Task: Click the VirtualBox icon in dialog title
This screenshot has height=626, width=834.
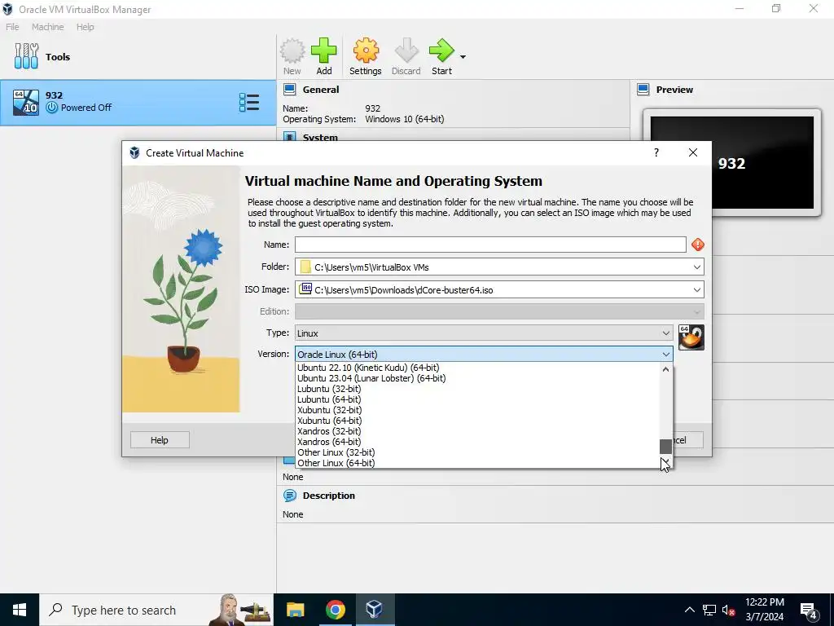Action: pos(134,152)
